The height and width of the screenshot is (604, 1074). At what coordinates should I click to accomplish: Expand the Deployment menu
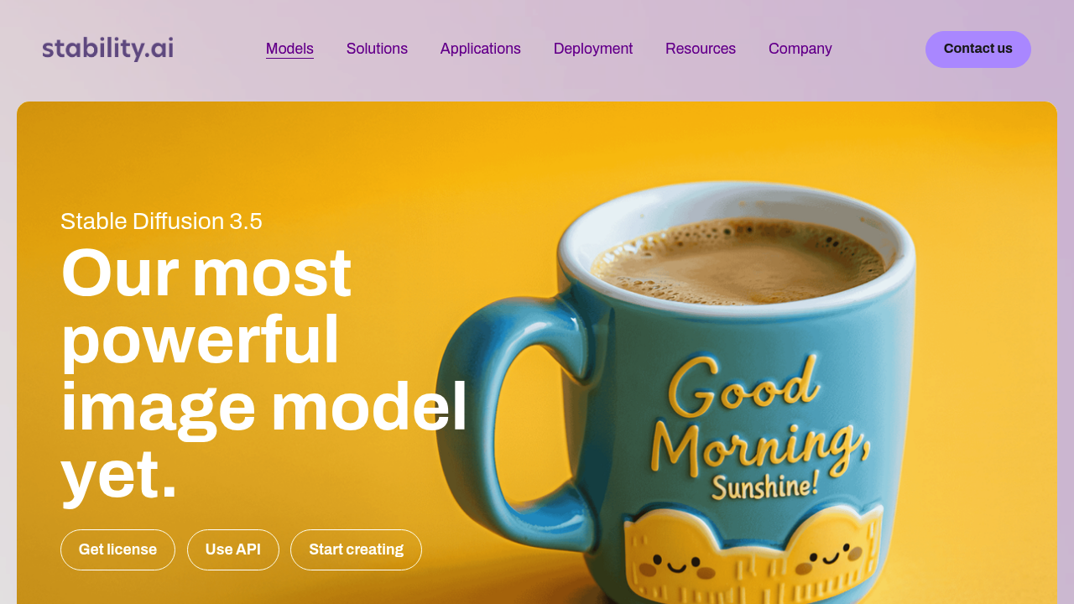pyautogui.click(x=593, y=49)
